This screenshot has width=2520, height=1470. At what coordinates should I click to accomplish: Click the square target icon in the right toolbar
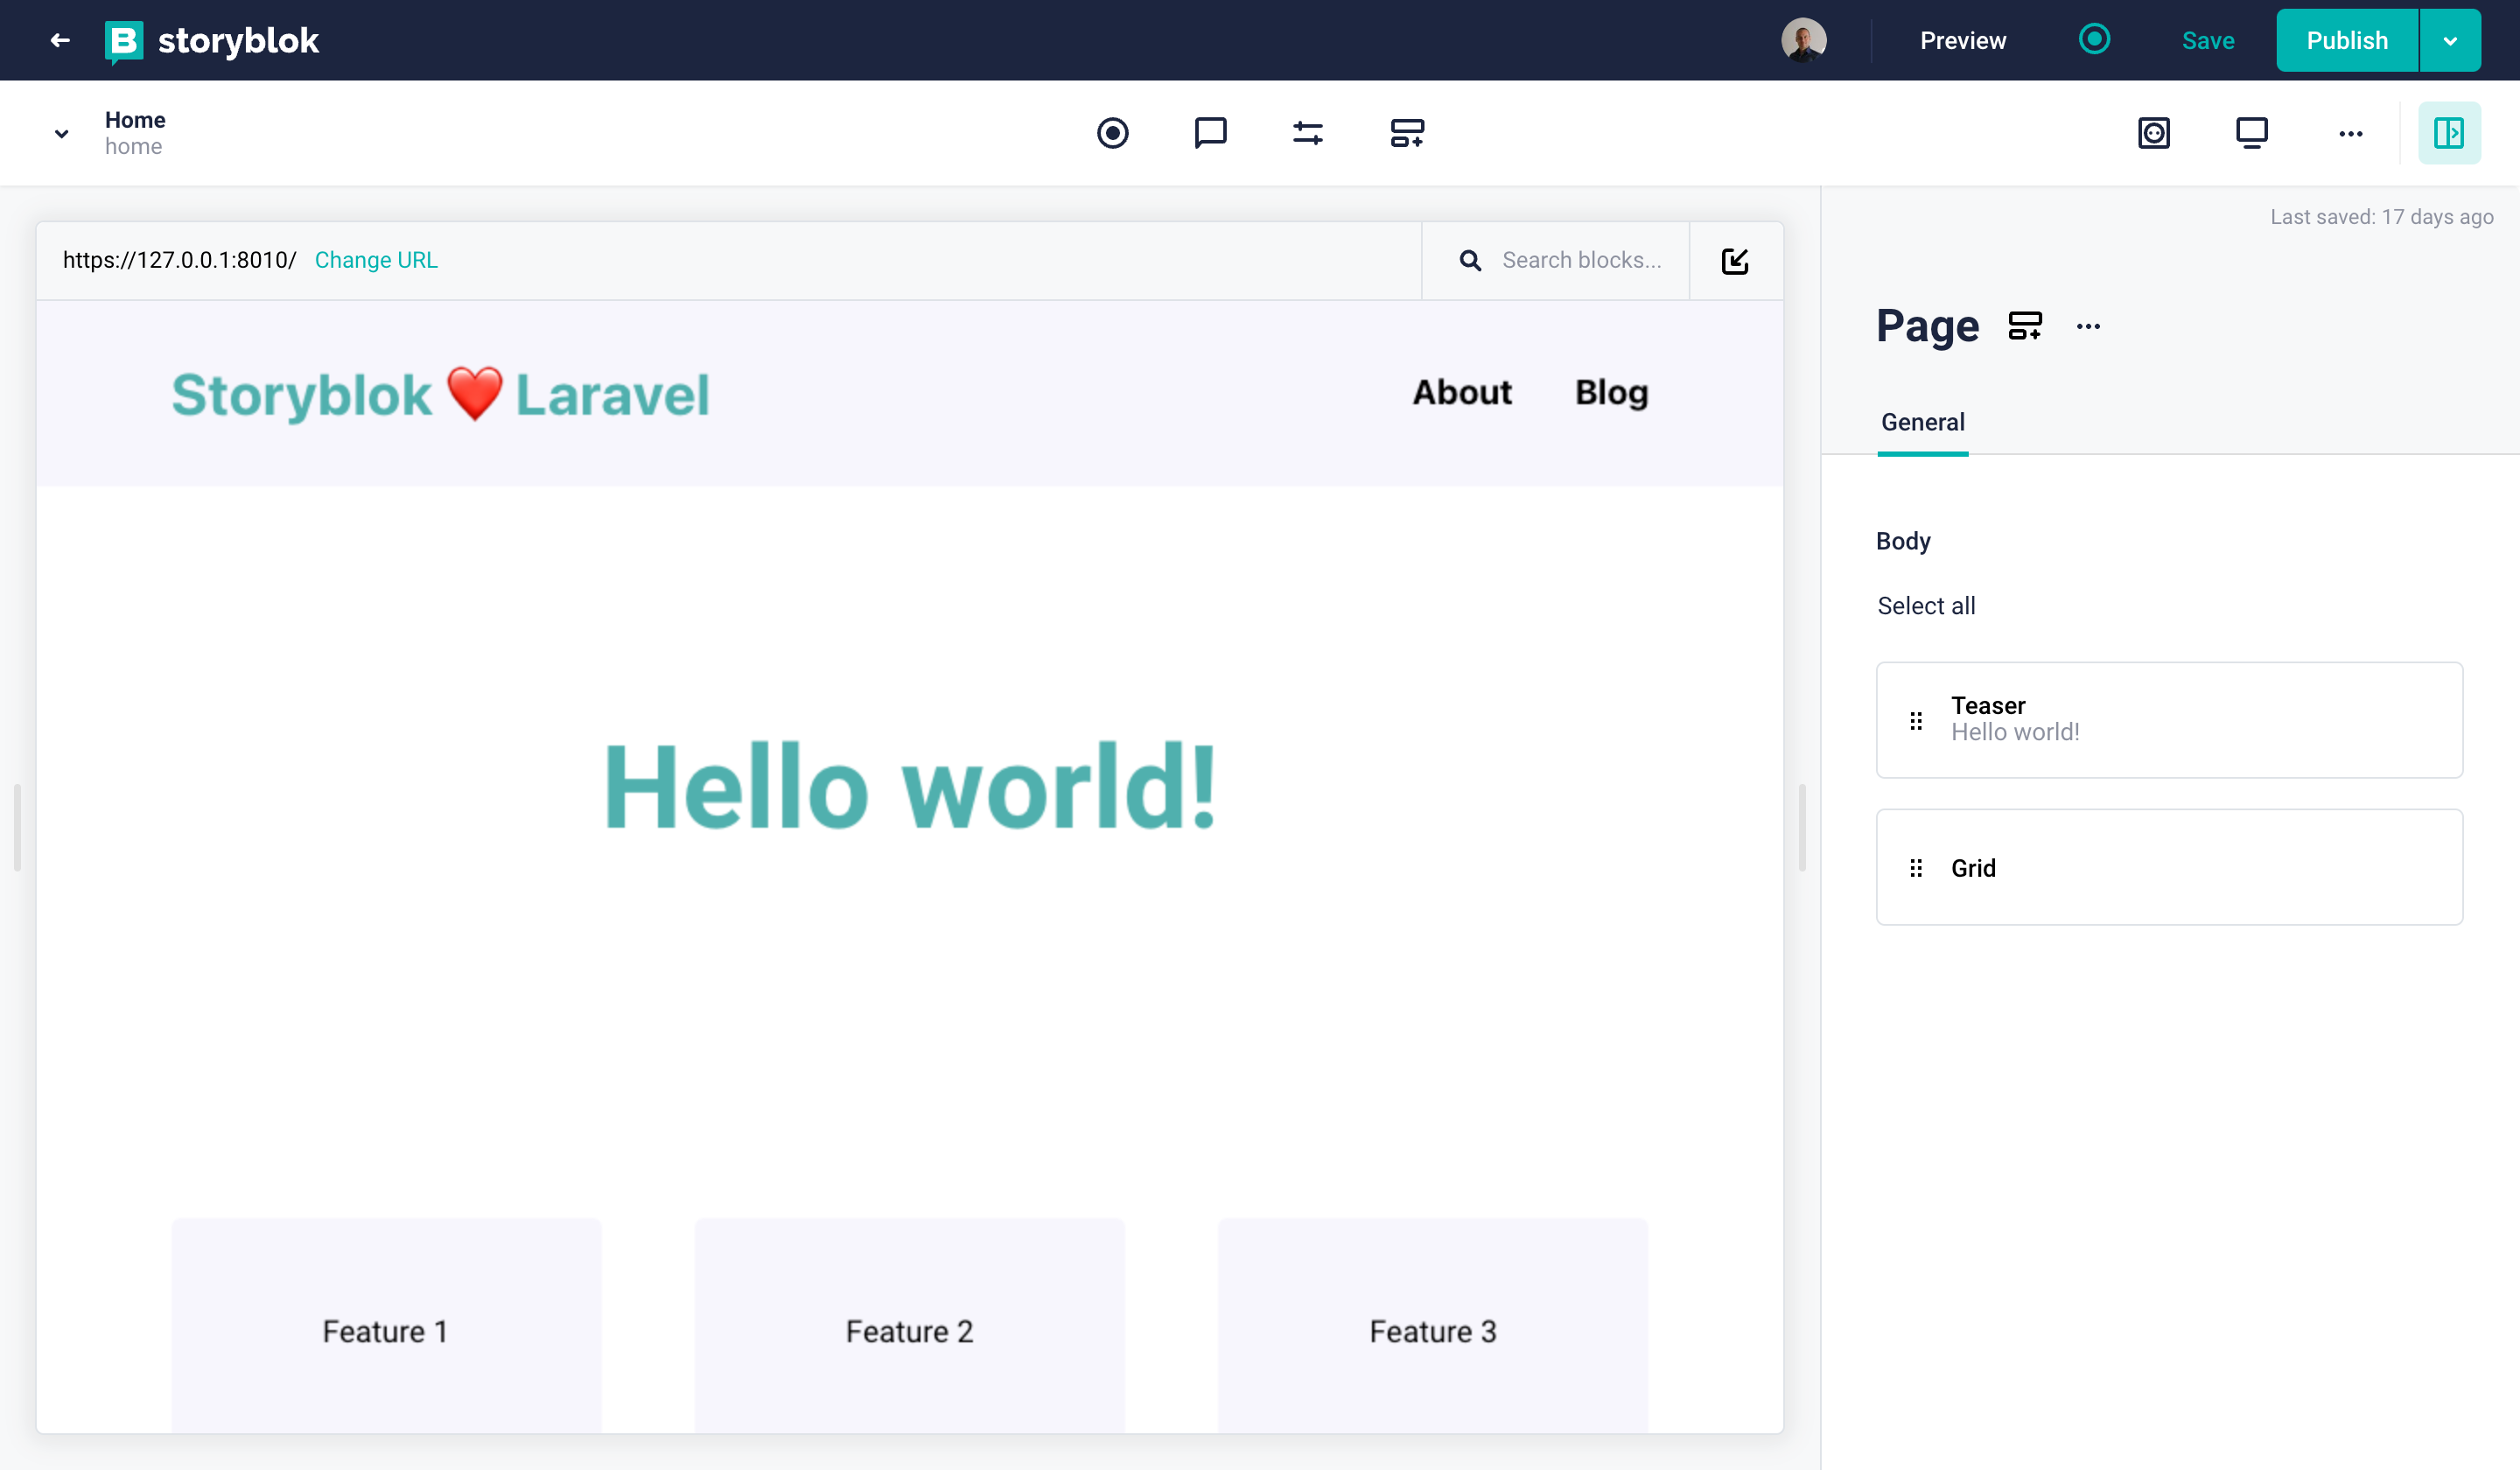2153,133
